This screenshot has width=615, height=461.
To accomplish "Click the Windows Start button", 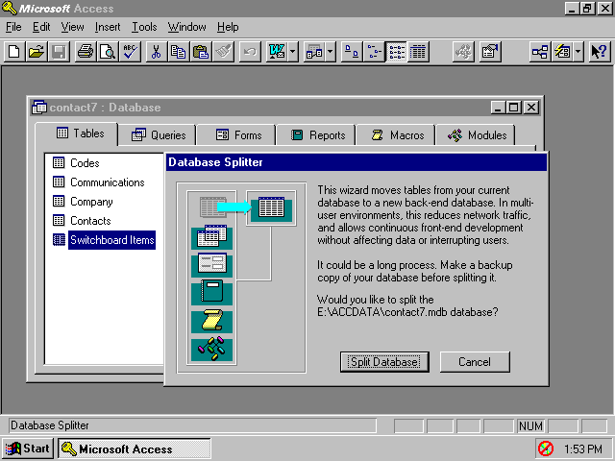I will [28, 449].
